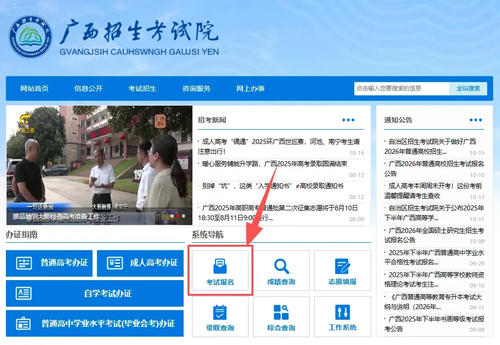Open news 暖心服务铺就升学路
This screenshot has height=345, width=500.
click(x=275, y=164)
